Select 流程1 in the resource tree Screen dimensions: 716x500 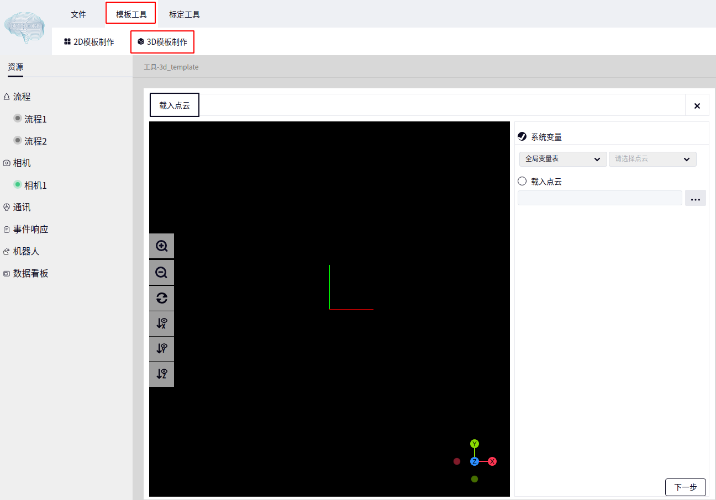pos(35,119)
